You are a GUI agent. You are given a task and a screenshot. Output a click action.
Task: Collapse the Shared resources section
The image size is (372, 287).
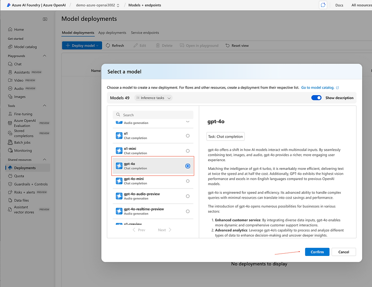44,160
